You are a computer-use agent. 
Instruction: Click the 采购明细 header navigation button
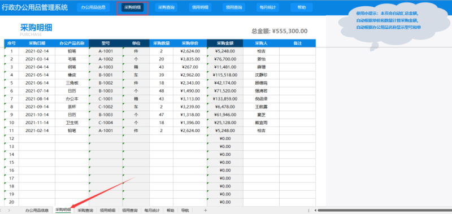133,7
